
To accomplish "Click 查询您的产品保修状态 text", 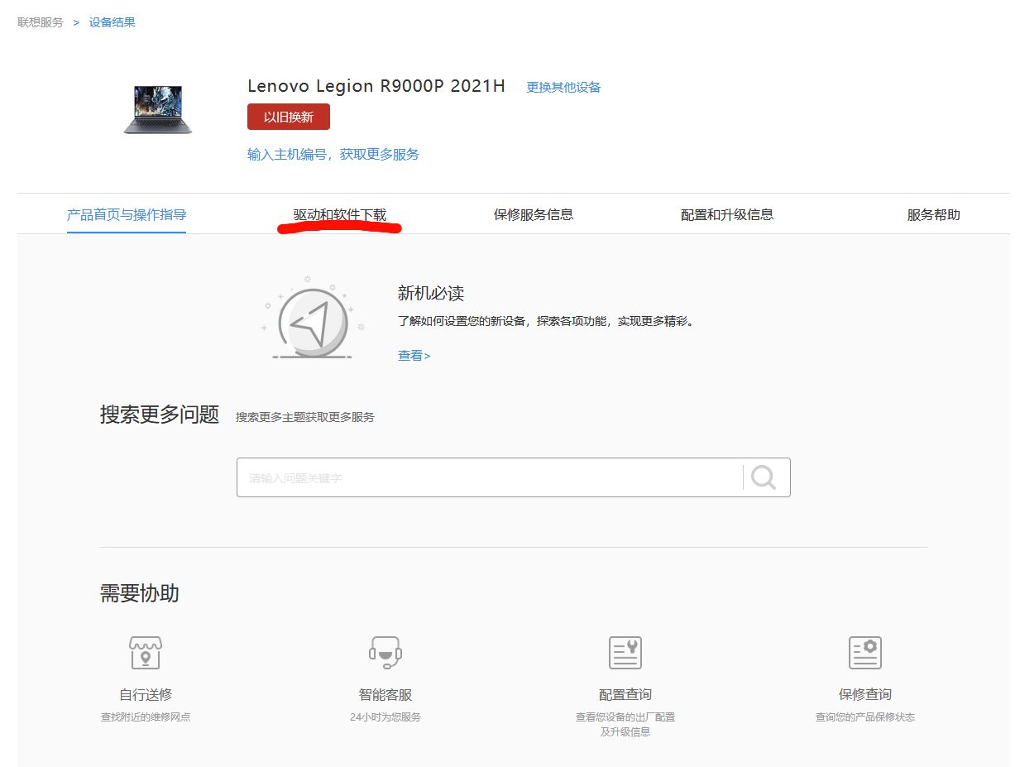I will 865,717.
